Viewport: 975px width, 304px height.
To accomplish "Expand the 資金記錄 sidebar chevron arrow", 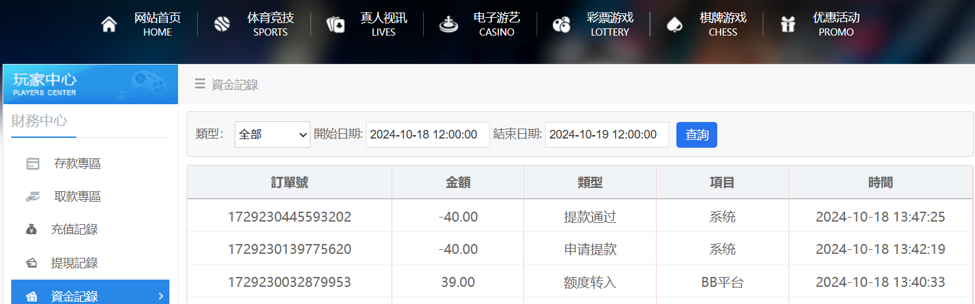I will (x=161, y=296).
